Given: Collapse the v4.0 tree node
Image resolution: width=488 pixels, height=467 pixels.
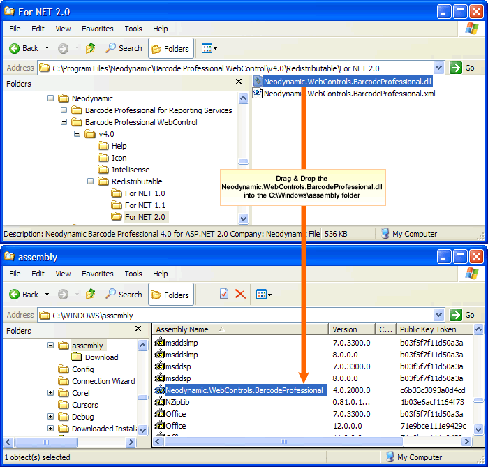Looking at the screenshot, I should click(77, 134).
